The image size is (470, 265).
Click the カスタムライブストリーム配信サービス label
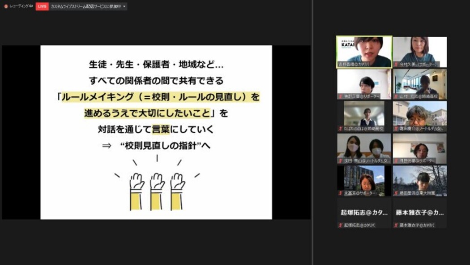coord(85,6)
